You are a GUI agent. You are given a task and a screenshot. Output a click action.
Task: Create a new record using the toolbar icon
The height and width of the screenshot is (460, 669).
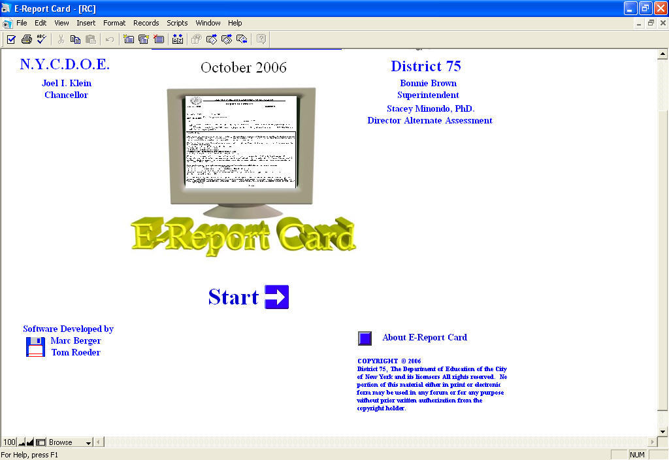129,39
